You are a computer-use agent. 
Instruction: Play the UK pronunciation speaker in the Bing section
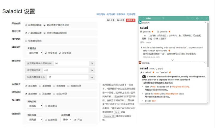click(x=169, y=32)
